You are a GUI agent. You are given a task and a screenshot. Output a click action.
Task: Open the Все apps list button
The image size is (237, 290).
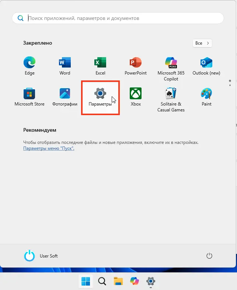click(202, 43)
